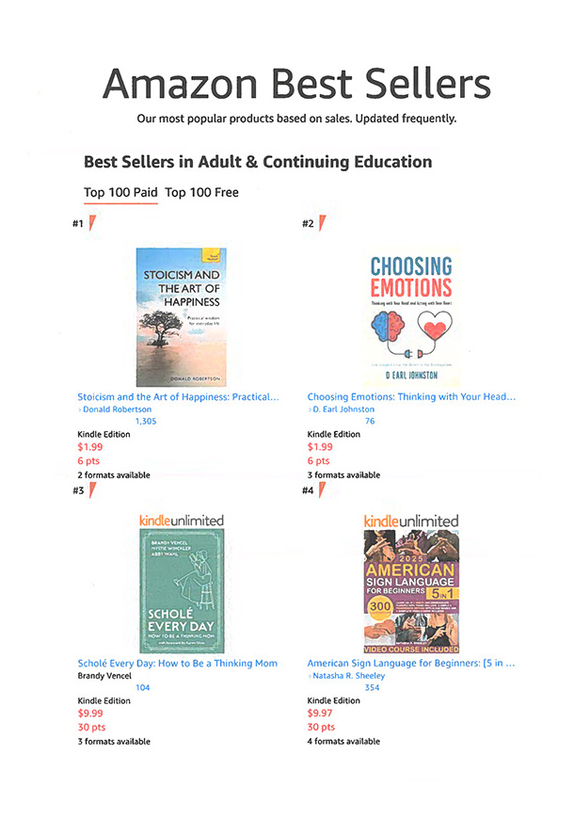Click the #1 rank ribbon flag icon
Screen dimensions: 574x834
(x=92, y=223)
